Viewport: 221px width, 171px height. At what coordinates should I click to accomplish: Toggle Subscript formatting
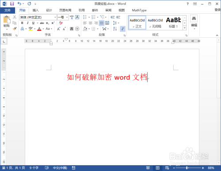coord(47,23)
